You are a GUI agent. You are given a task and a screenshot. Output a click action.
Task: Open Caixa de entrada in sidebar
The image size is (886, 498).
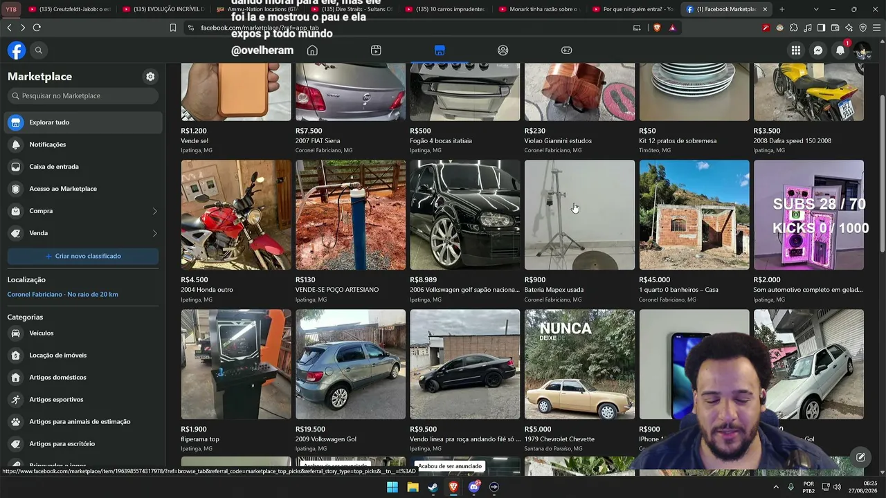point(83,167)
